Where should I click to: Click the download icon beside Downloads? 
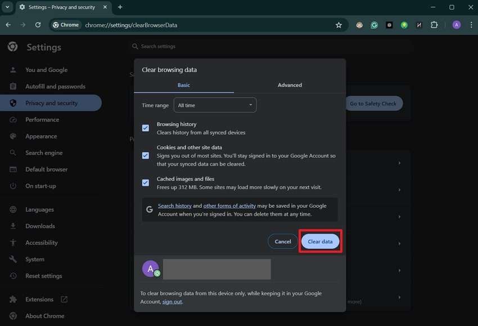(13, 226)
